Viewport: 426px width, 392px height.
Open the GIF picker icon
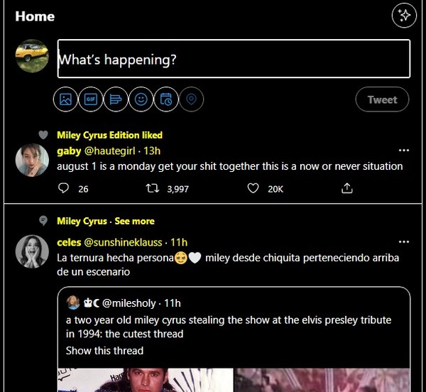point(91,99)
